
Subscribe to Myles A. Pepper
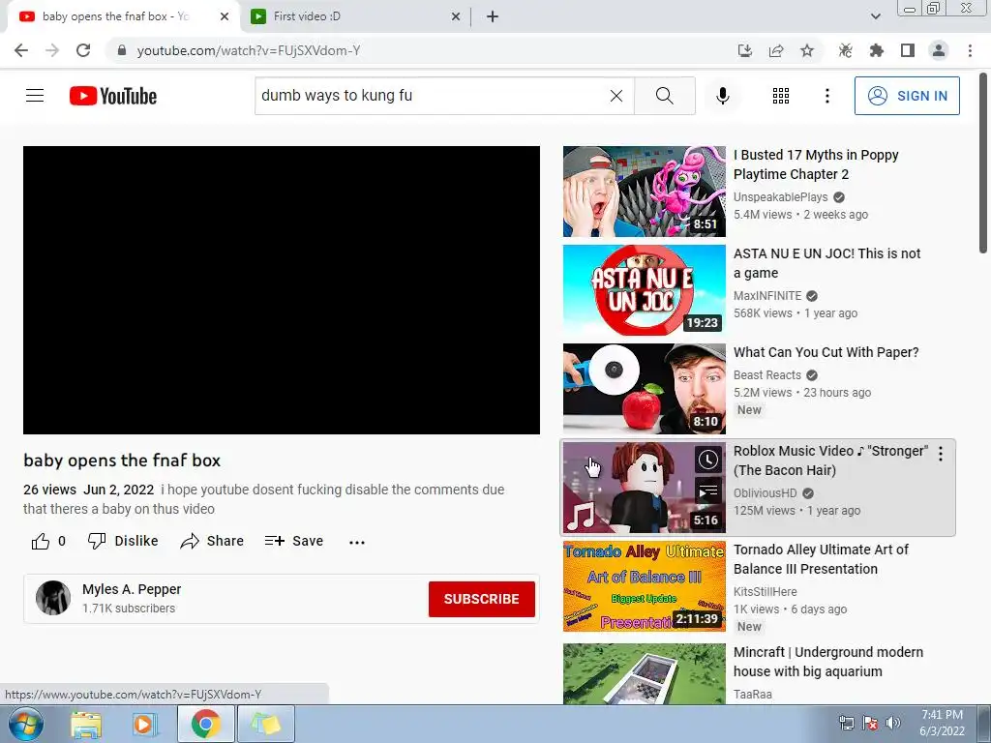click(482, 599)
